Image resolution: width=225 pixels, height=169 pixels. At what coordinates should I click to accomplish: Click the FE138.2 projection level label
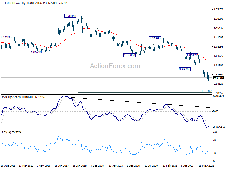point(207,91)
